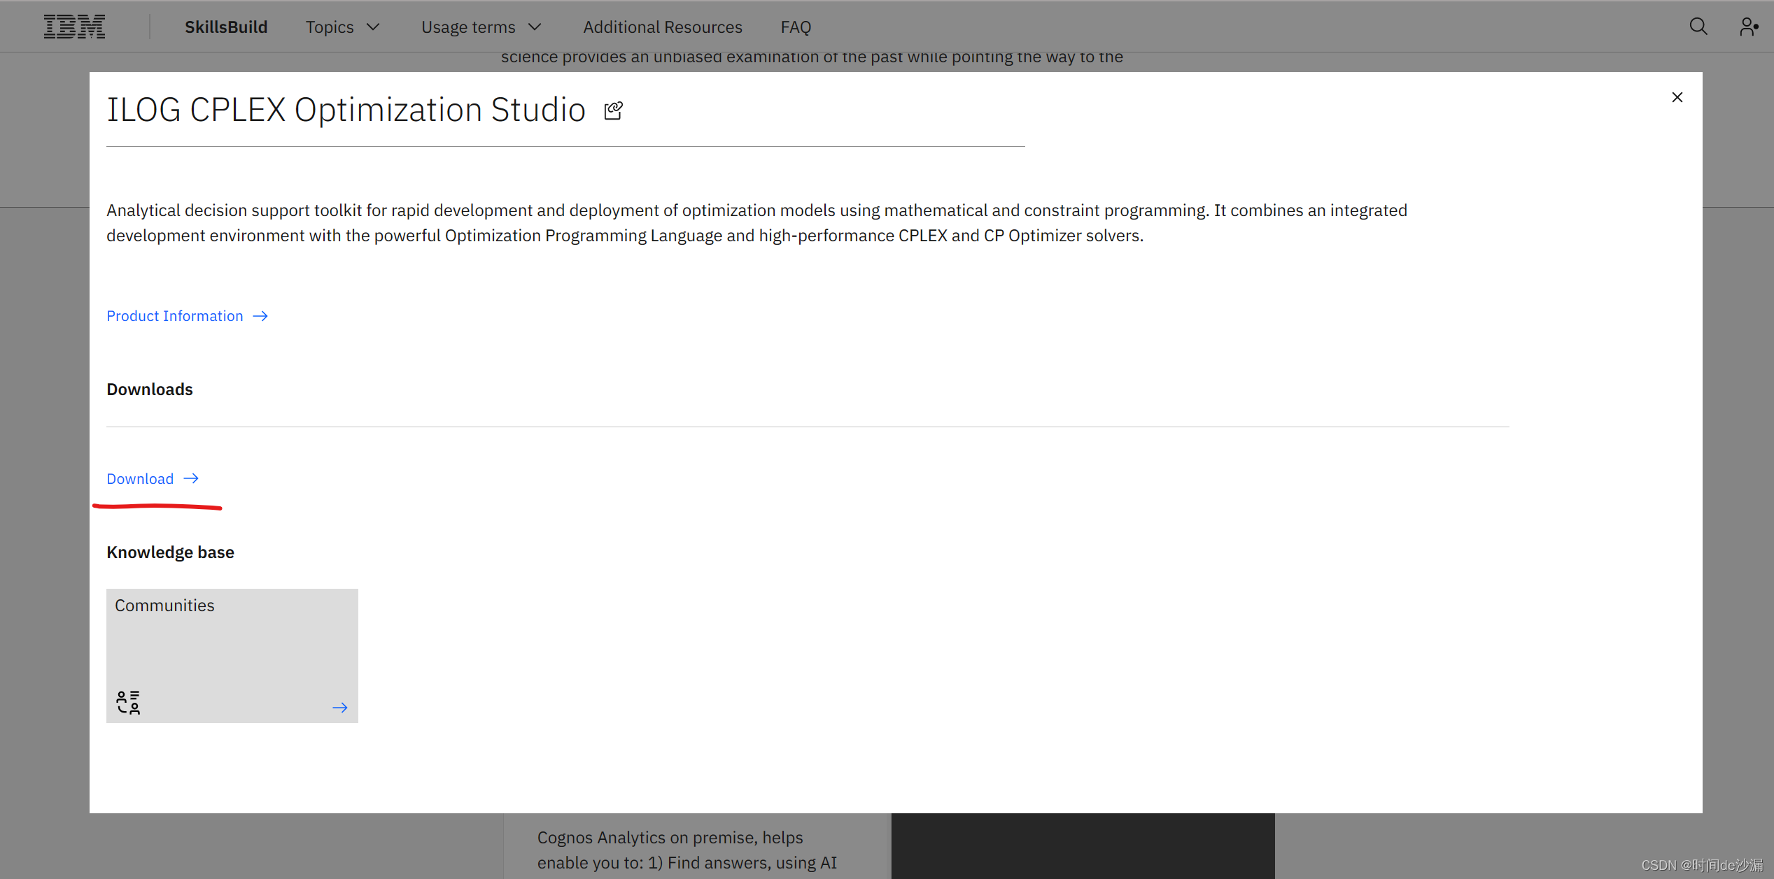Screen dimensions: 1774x879
Task: Click the Cognos Analytics text behind the dialog
Action: tap(687, 850)
